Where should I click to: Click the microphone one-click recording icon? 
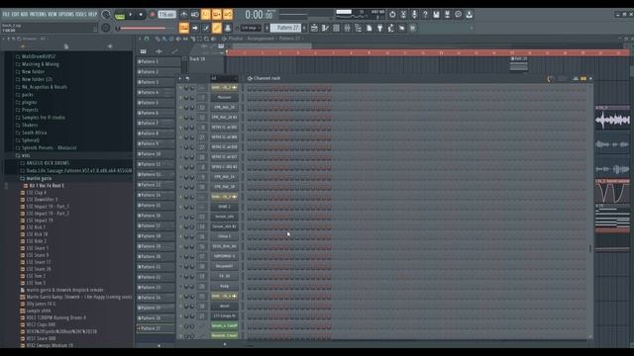(414, 15)
